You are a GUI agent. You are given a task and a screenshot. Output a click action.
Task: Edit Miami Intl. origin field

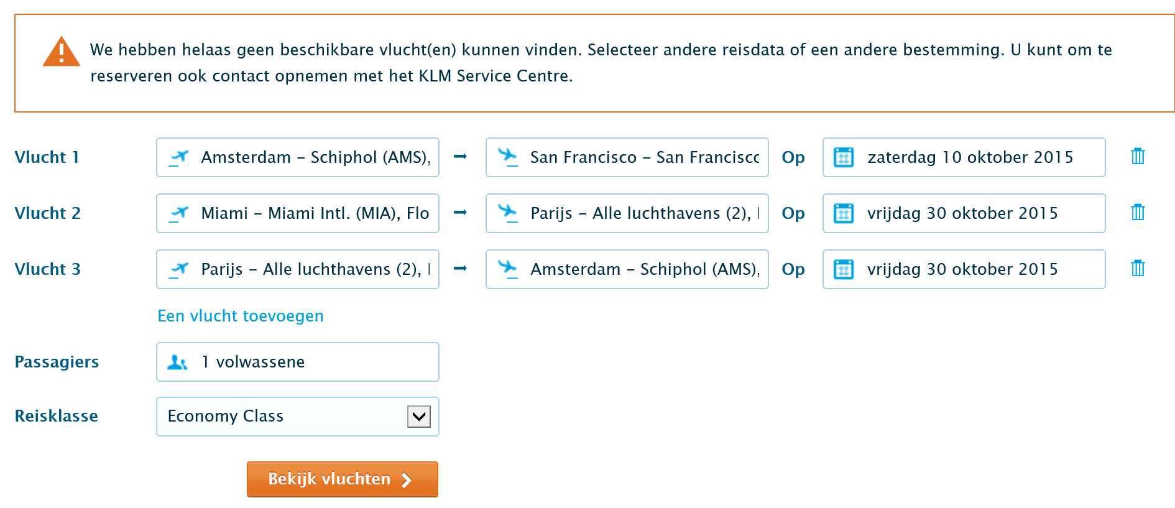click(315, 213)
